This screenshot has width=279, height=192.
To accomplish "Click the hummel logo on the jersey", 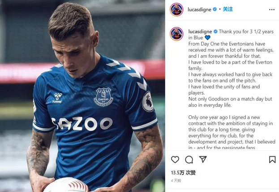I will pyautogui.click(x=57, y=97).
